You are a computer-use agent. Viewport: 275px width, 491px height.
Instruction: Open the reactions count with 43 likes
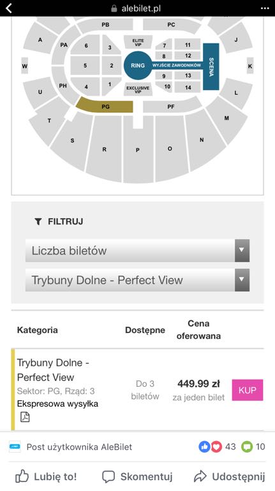coord(217,446)
